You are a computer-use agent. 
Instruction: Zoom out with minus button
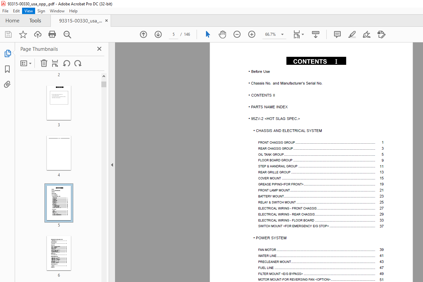click(x=237, y=34)
